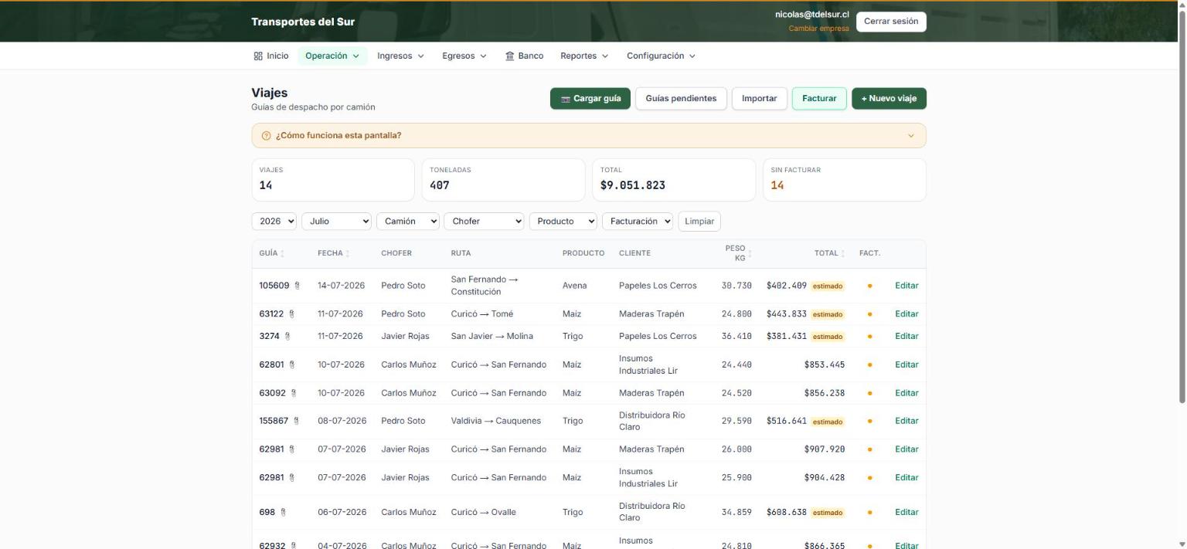Open clip icon of 62981 Insumos Industriales row
Screen dimensions: 1187x549
coord(291,478)
